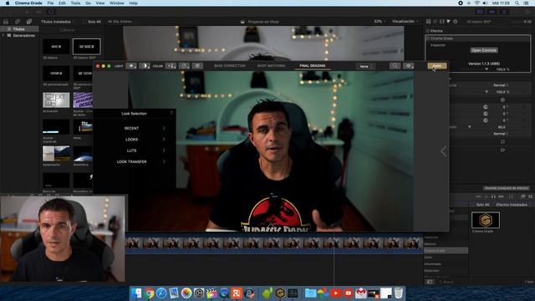This screenshot has width=535, height=301.
Task: Expand the LOOKS chevron
Action: point(164,140)
